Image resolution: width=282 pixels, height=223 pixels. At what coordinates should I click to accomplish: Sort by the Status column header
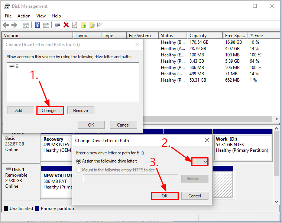point(173,36)
